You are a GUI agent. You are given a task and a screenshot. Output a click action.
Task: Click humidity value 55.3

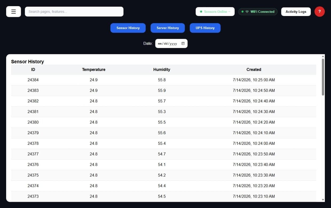pyautogui.click(x=162, y=112)
